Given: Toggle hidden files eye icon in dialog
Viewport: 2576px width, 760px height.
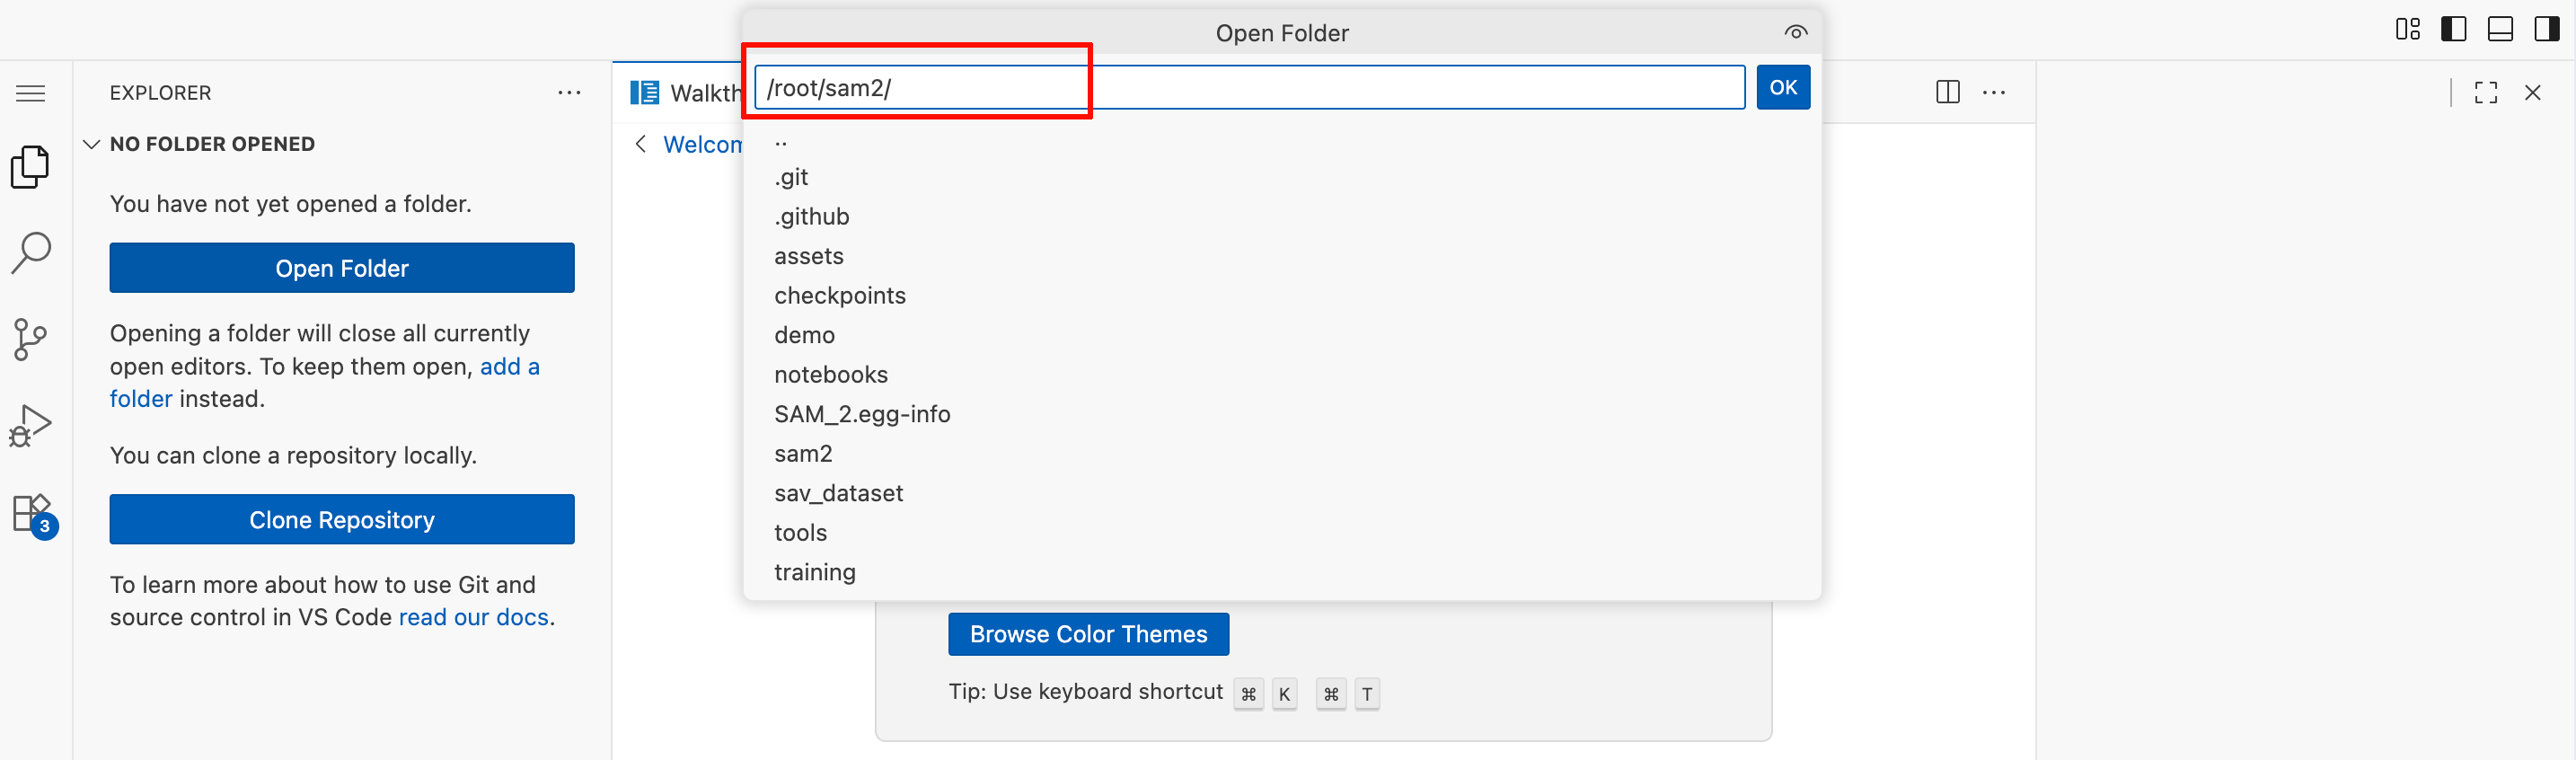Looking at the screenshot, I should point(1795,33).
